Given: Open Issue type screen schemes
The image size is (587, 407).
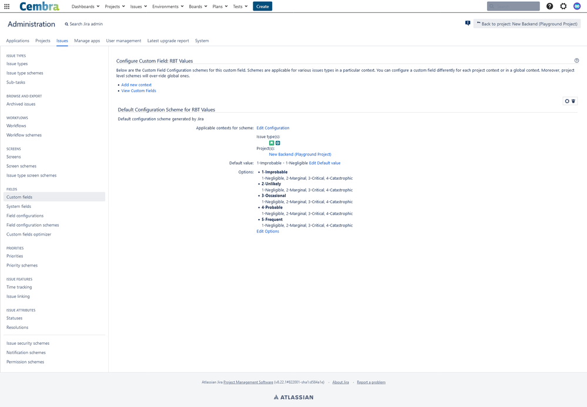Looking at the screenshot, I should point(32,176).
